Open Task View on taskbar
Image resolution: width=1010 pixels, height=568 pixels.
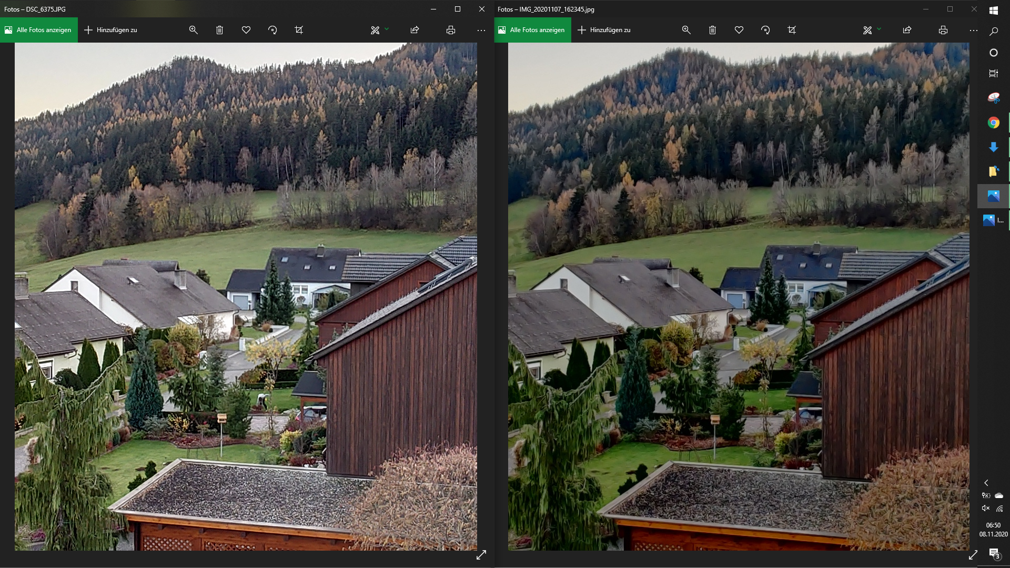(994, 74)
